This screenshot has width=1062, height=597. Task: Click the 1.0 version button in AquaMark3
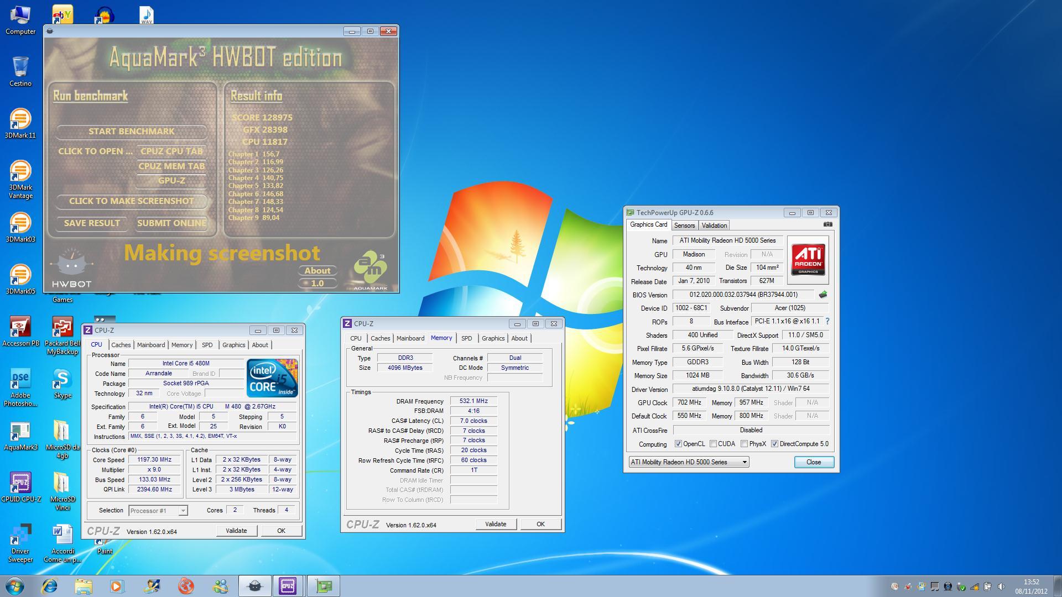pyautogui.click(x=317, y=283)
